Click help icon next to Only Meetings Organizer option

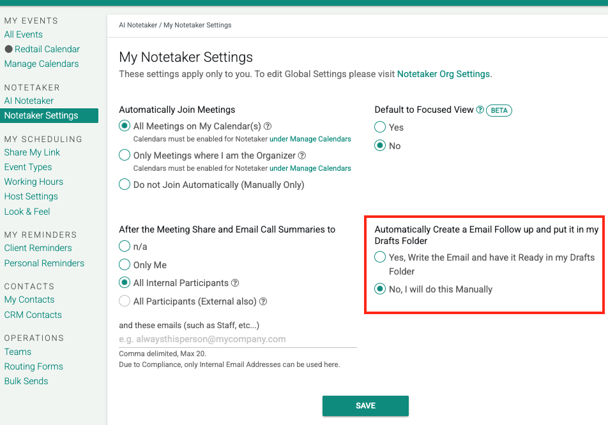pyautogui.click(x=302, y=155)
